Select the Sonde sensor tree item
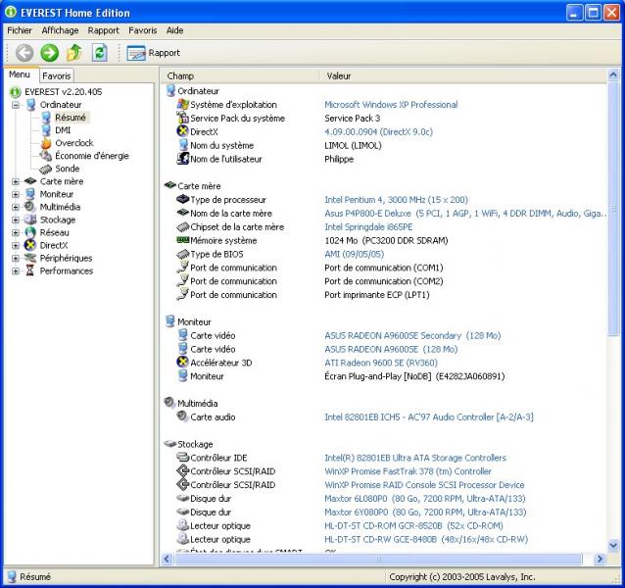Viewport: 625px width, 588px height. point(67,169)
